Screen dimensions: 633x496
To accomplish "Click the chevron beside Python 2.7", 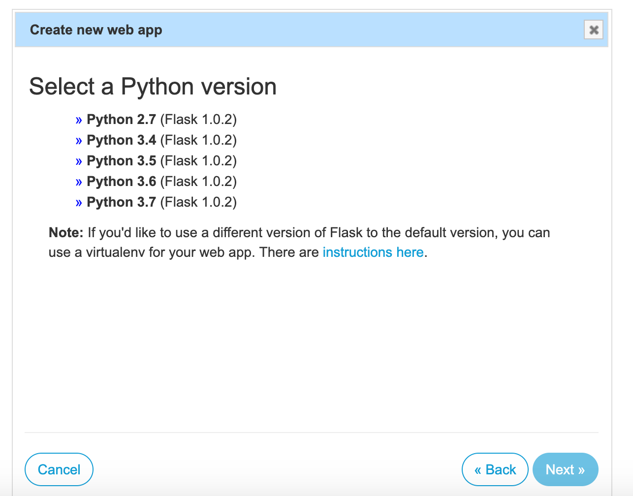I will (x=79, y=119).
